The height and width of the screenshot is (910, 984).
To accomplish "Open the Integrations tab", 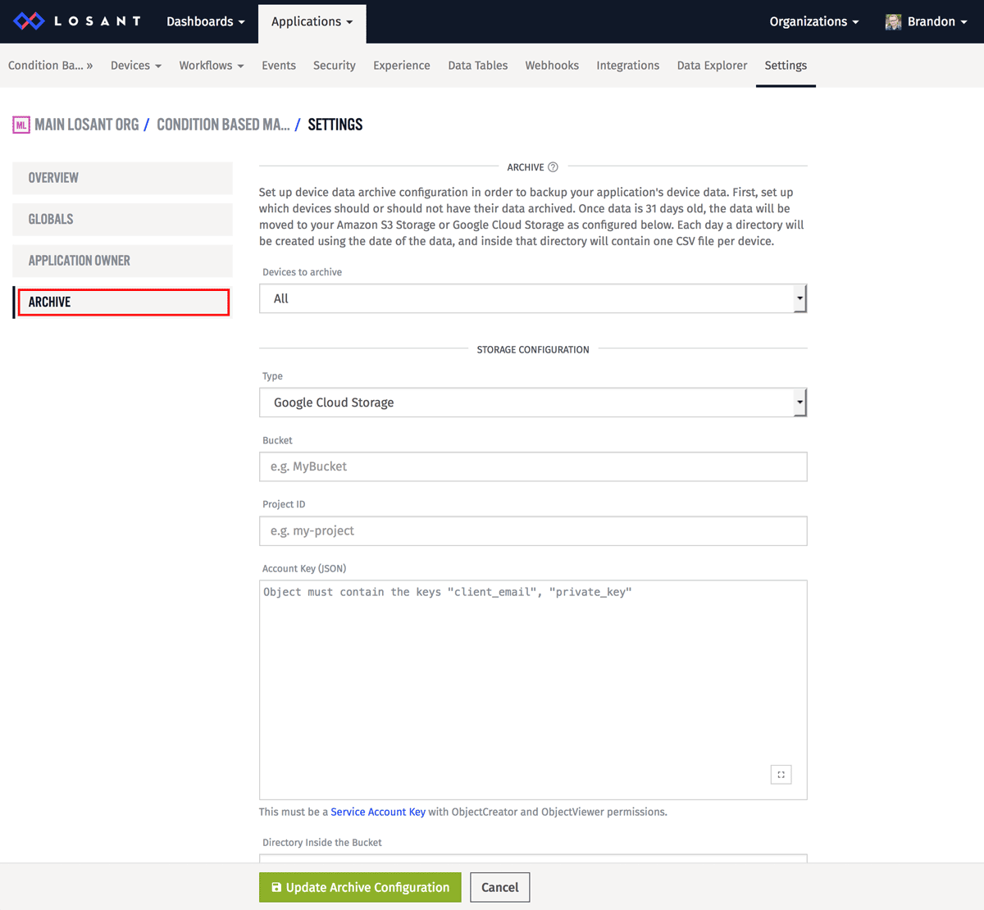I will [628, 66].
